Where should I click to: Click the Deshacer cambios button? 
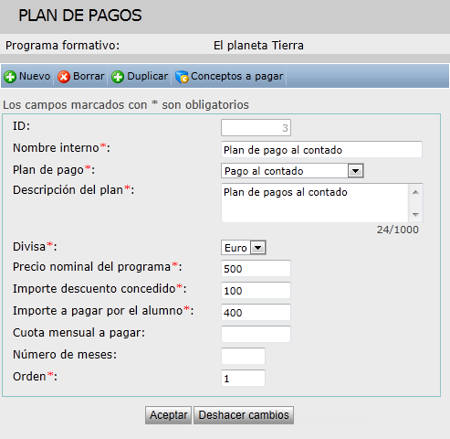(x=244, y=415)
